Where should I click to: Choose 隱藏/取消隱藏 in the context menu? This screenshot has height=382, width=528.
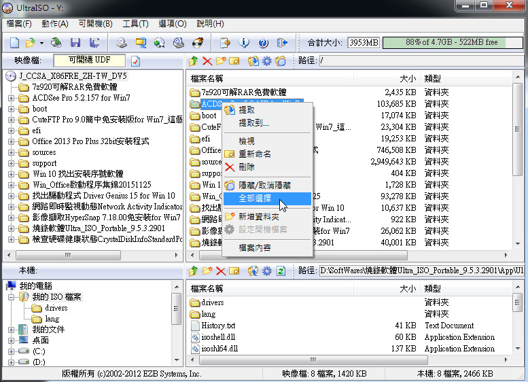(x=266, y=186)
